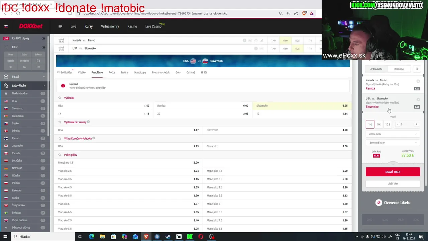The width and height of the screenshot is (428, 241).
Task: Click the zoom-out magnifier in address bar
Action: click(281, 13)
